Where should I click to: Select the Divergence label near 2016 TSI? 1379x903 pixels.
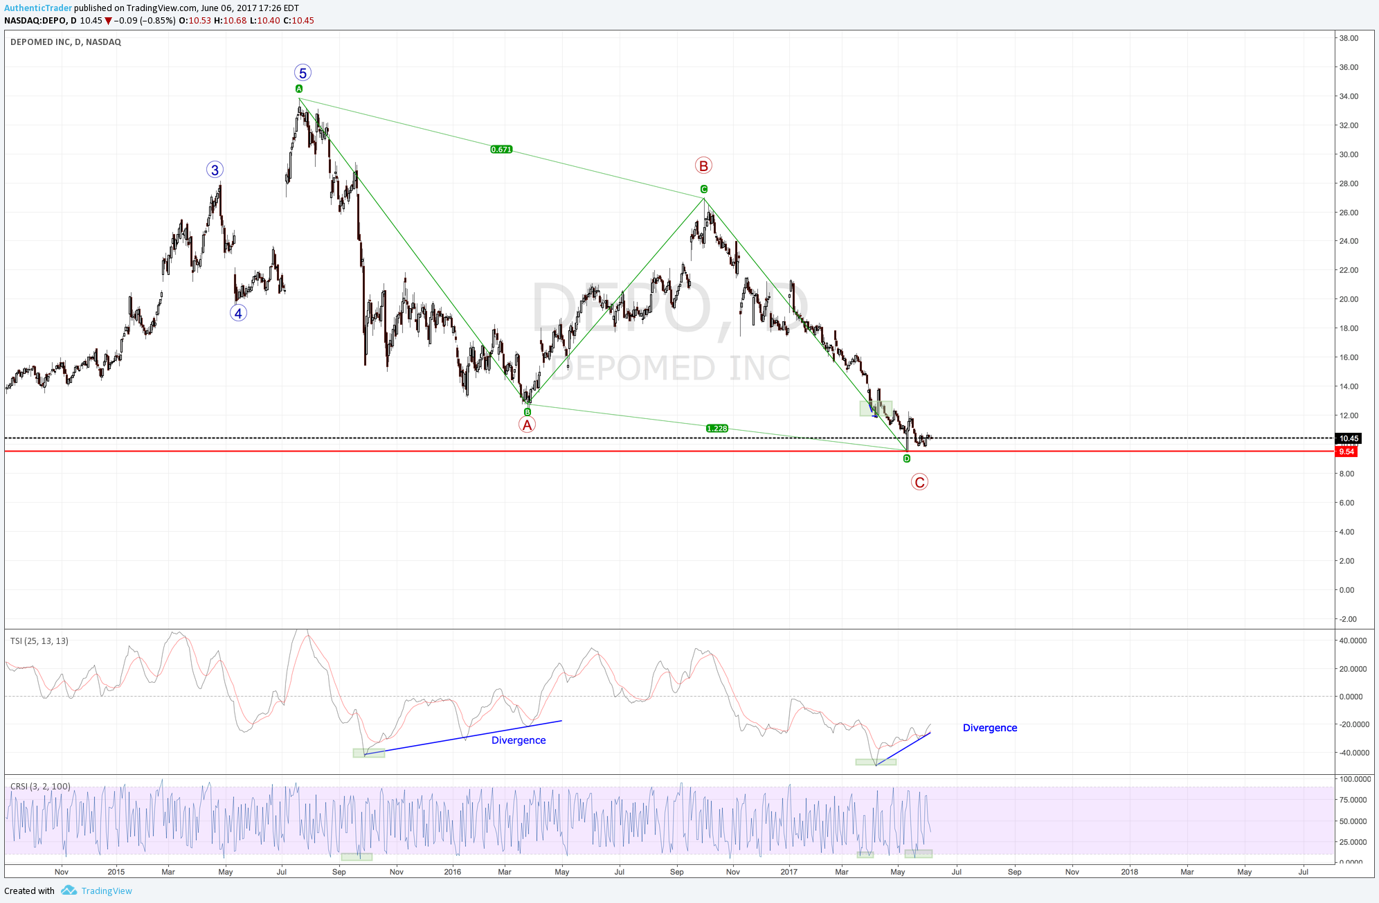(x=519, y=740)
